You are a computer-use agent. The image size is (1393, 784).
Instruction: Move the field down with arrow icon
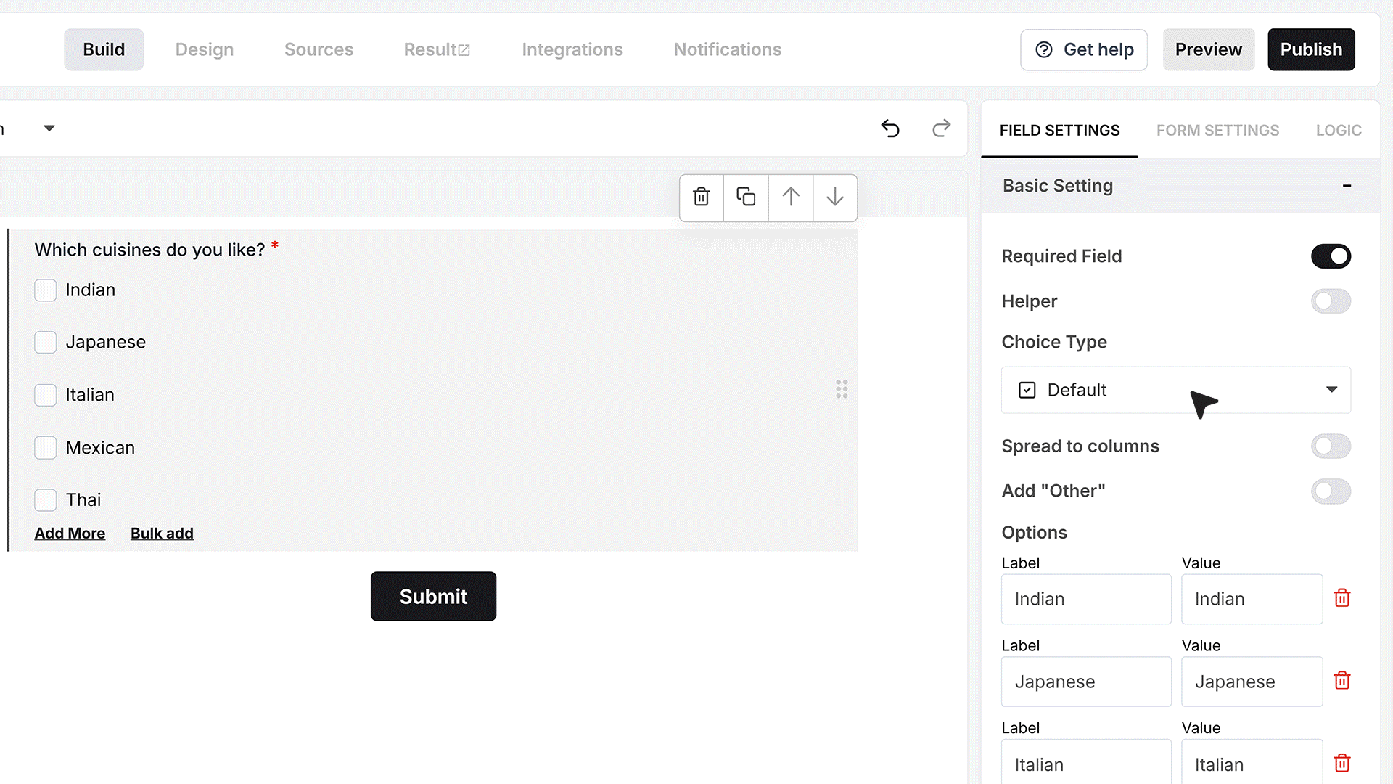point(835,197)
